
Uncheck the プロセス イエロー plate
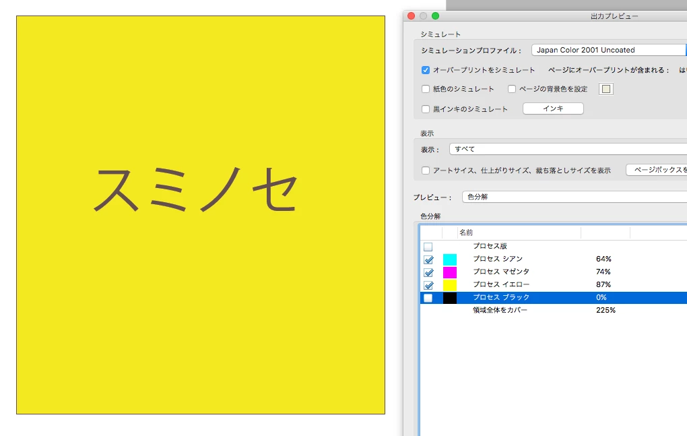[428, 285]
